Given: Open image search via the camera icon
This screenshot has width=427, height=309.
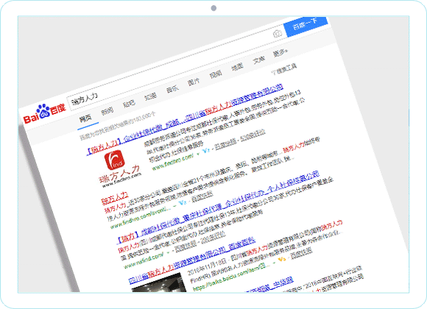Looking at the screenshot, I should (x=278, y=34).
